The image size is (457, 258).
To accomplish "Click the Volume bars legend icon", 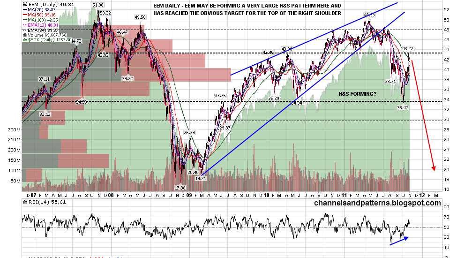I will coord(25,35).
